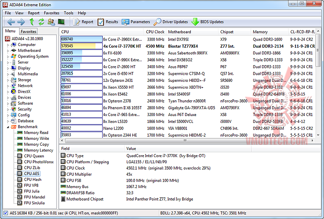Select the Memory Read benchmark icon

[20, 133]
